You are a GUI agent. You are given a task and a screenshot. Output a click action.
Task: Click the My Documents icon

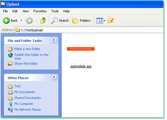pos(10,92)
